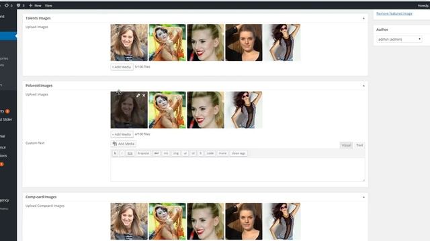Click the close tags button
430x241 pixels.
pyautogui.click(x=239, y=153)
